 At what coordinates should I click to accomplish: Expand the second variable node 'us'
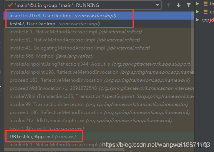197,12
